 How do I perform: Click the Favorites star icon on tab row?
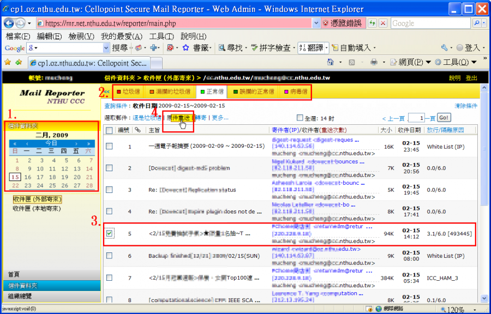7,62
